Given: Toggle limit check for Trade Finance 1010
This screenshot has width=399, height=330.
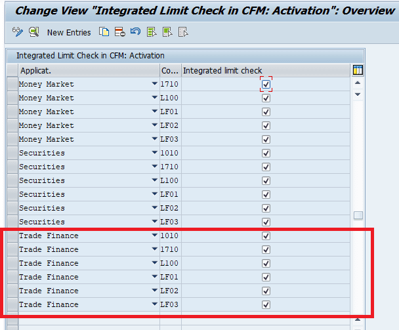Looking at the screenshot, I should pyautogui.click(x=266, y=236).
